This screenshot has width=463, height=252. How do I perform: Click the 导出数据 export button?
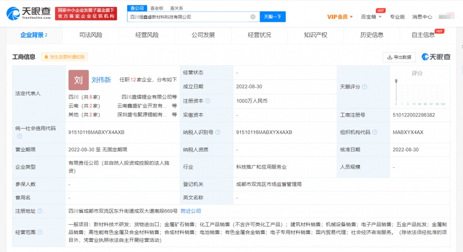pyautogui.click(x=399, y=57)
